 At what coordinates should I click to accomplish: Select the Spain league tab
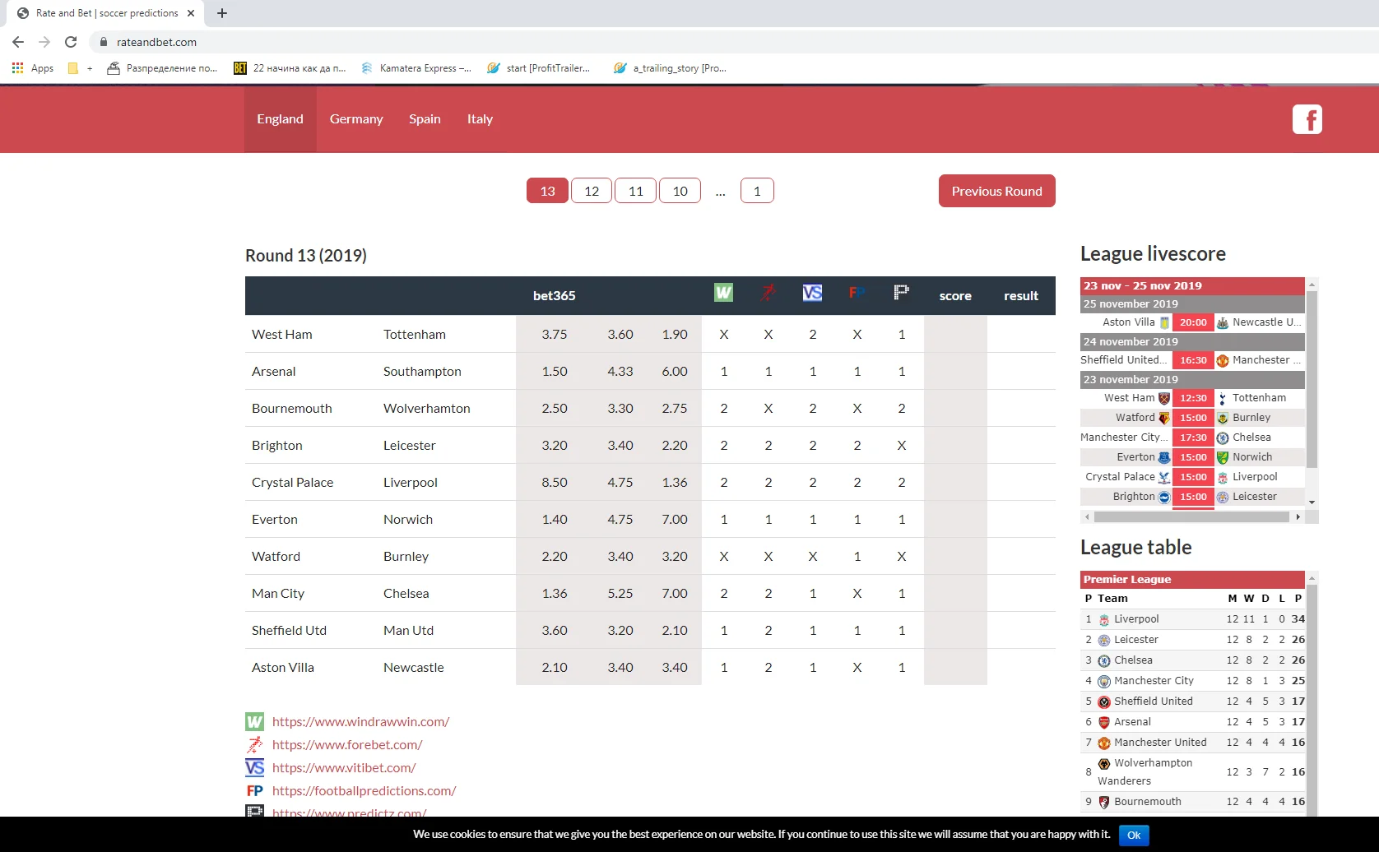click(425, 119)
